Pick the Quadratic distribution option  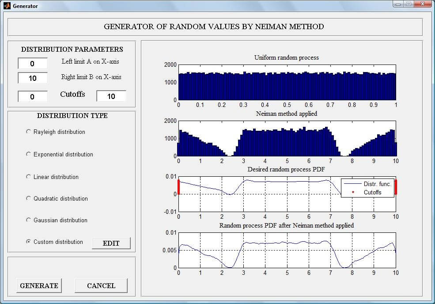pos(29,198)
